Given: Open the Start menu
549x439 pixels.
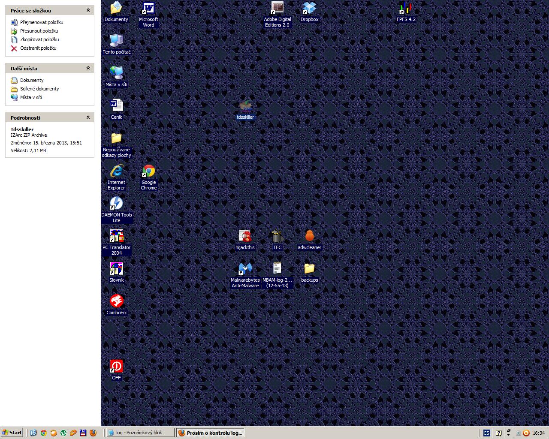Looking at the screenshot, I should pos(12,433).
